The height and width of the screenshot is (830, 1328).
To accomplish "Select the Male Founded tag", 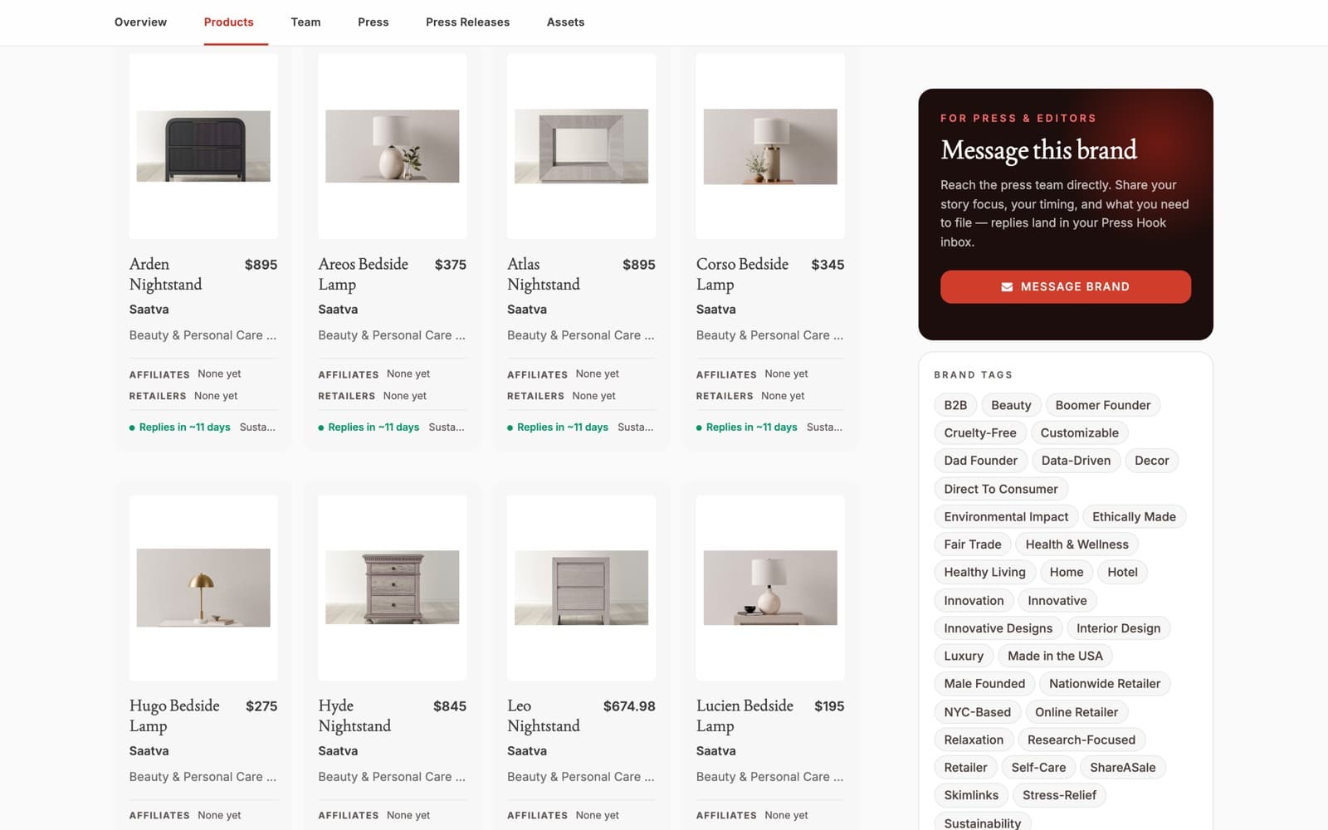I will (984, 684).
